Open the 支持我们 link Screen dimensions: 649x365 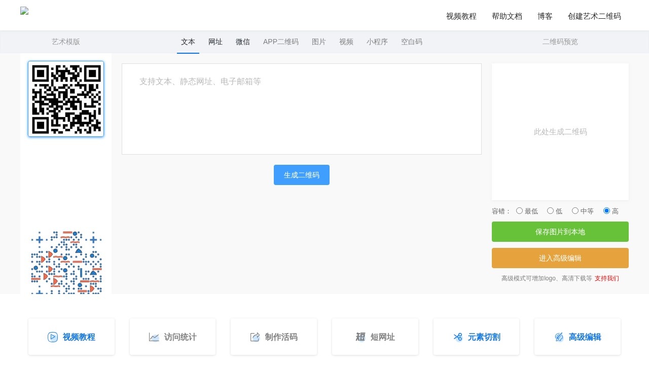coord(607,278)
